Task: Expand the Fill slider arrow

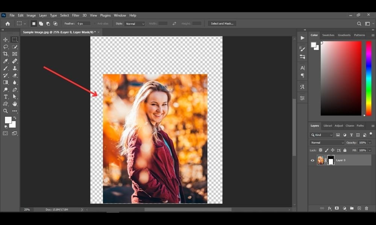Action: pyautogui.click(x=370, y=150)
